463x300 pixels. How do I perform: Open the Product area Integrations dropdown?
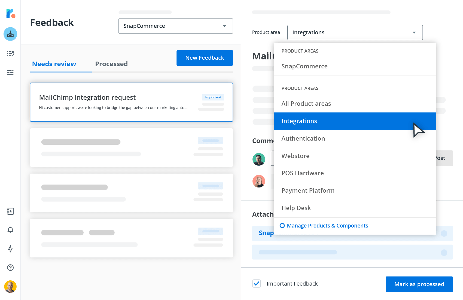coord(355,32)
